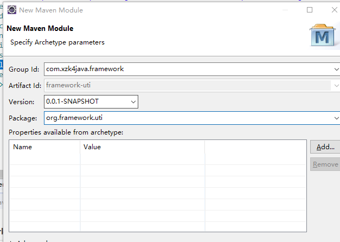Open the Group Id dropdown arrow
The height and width of the screenshot is (242, 340).
tap(337, 69)
